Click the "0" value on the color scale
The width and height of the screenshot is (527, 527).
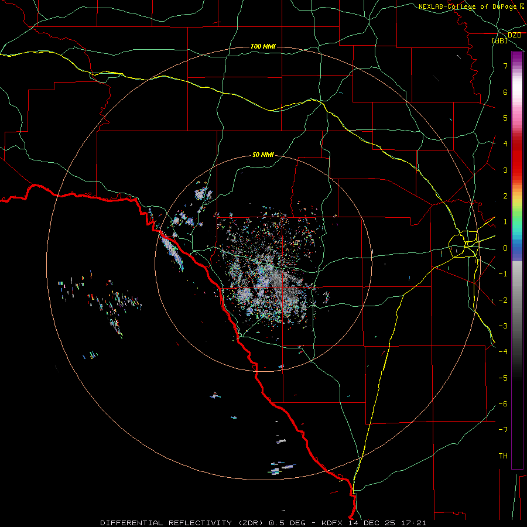(x=505, y=248)
